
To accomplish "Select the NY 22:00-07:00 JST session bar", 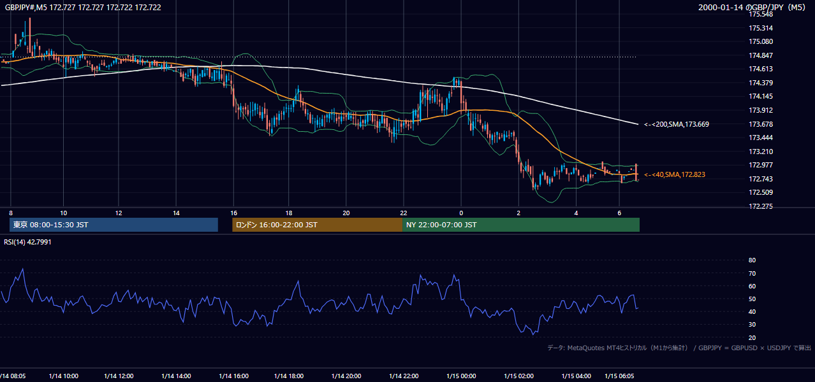I will click(521, 225).
